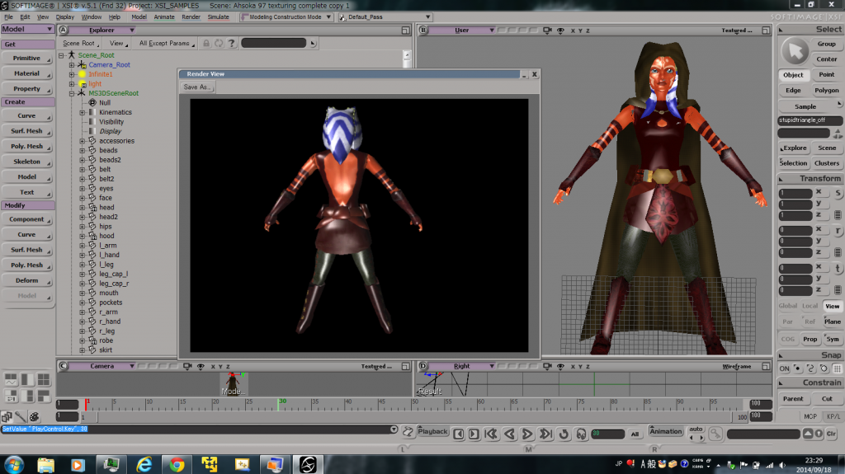
Task: Open the Animate menu
Action: pos(164,17)
